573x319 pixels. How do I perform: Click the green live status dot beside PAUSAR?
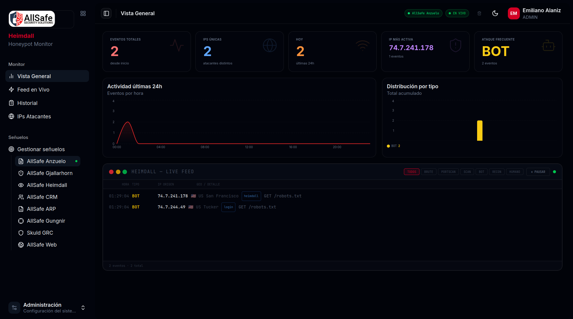(x=554, y=172)
